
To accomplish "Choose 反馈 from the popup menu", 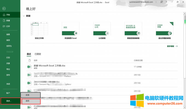I will click(31, 95).
